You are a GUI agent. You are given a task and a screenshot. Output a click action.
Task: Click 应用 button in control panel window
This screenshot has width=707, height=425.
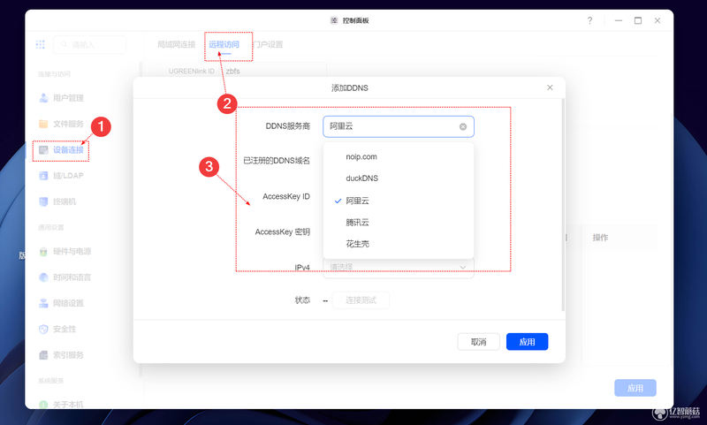point(635,388)
